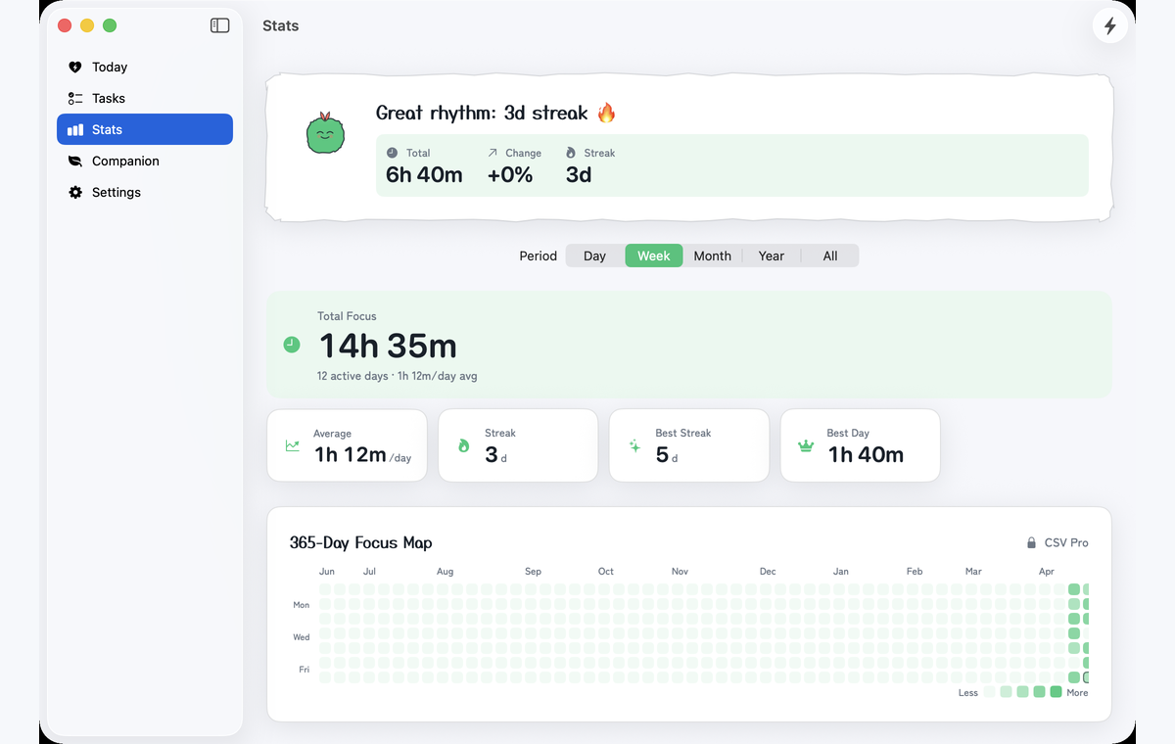Select the Week period tab
Screen dimensions: 1175x744
coord(654,256)
